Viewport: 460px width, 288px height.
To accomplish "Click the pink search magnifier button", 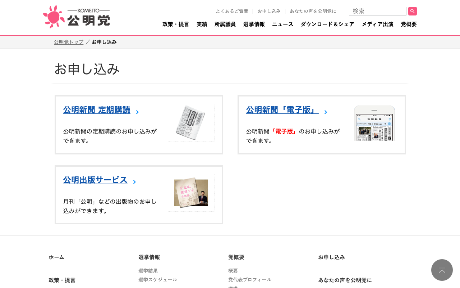I will point(413,11).
